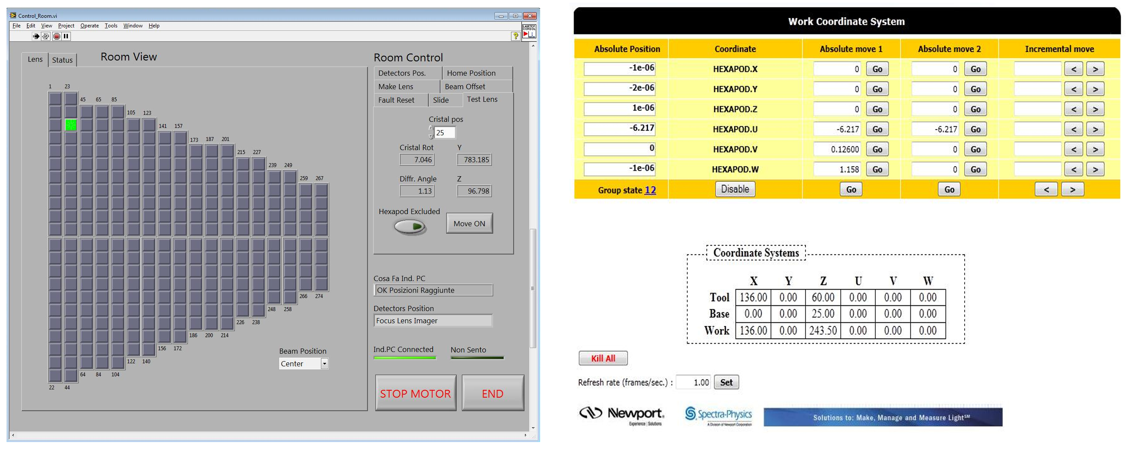1129x449 pixels.
Task: Select the green highlighted crystal cell in grid
Action: tap(70, 125)
